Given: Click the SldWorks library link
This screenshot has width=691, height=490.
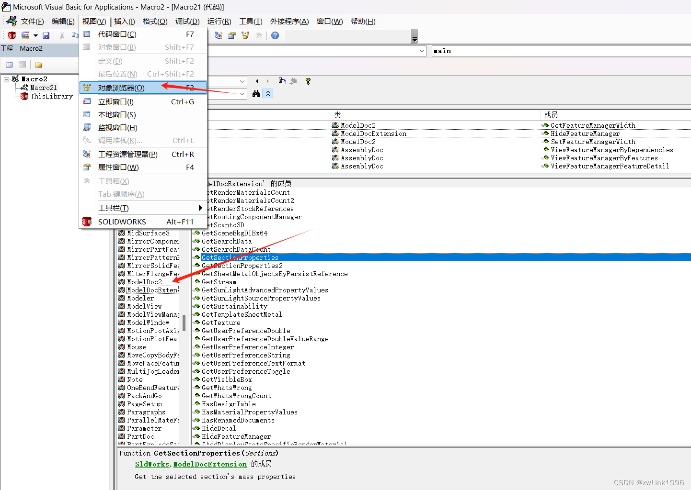Looking at the screenshot, I should click(x=152, y=464).
